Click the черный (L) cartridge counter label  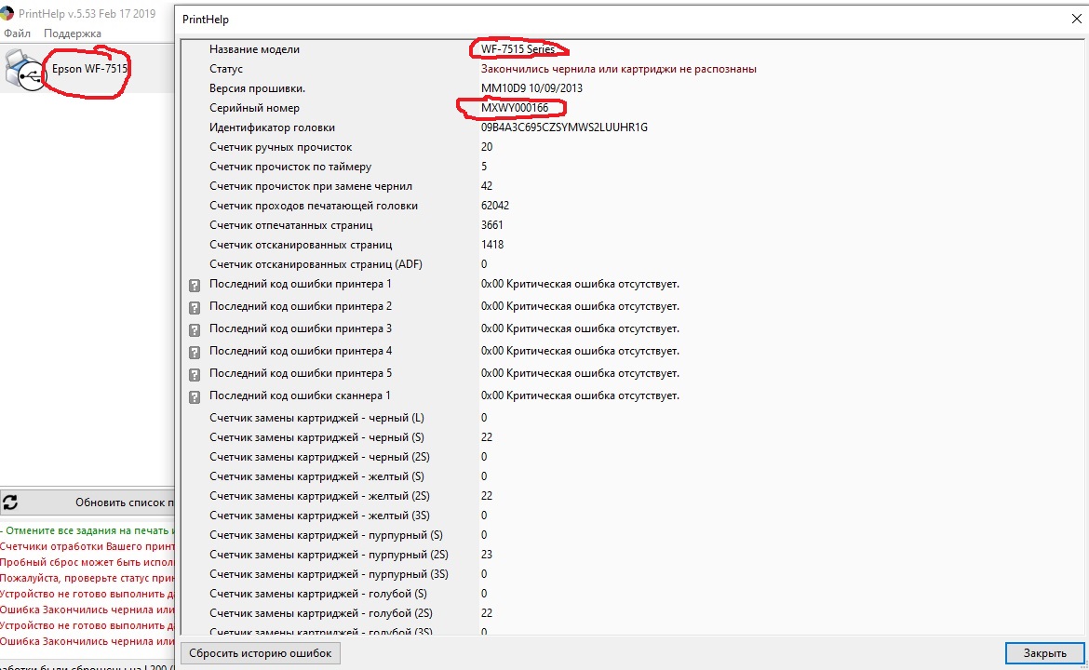(316, 418)
